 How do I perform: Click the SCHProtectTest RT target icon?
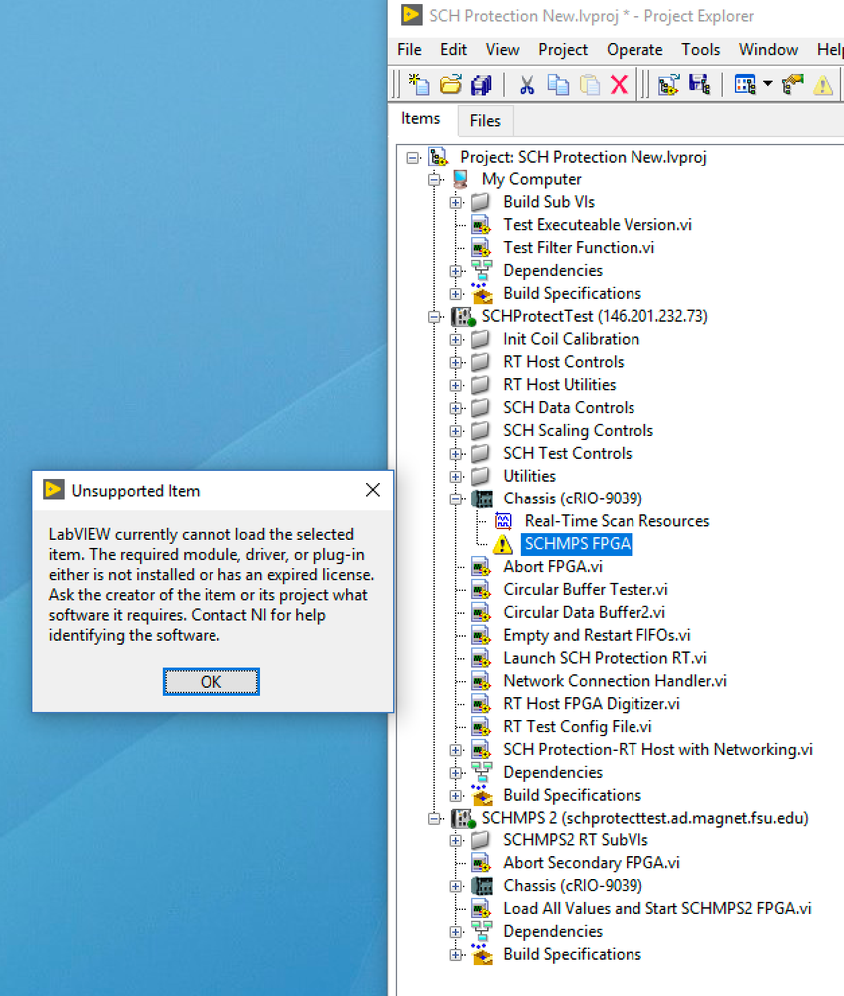462,316
